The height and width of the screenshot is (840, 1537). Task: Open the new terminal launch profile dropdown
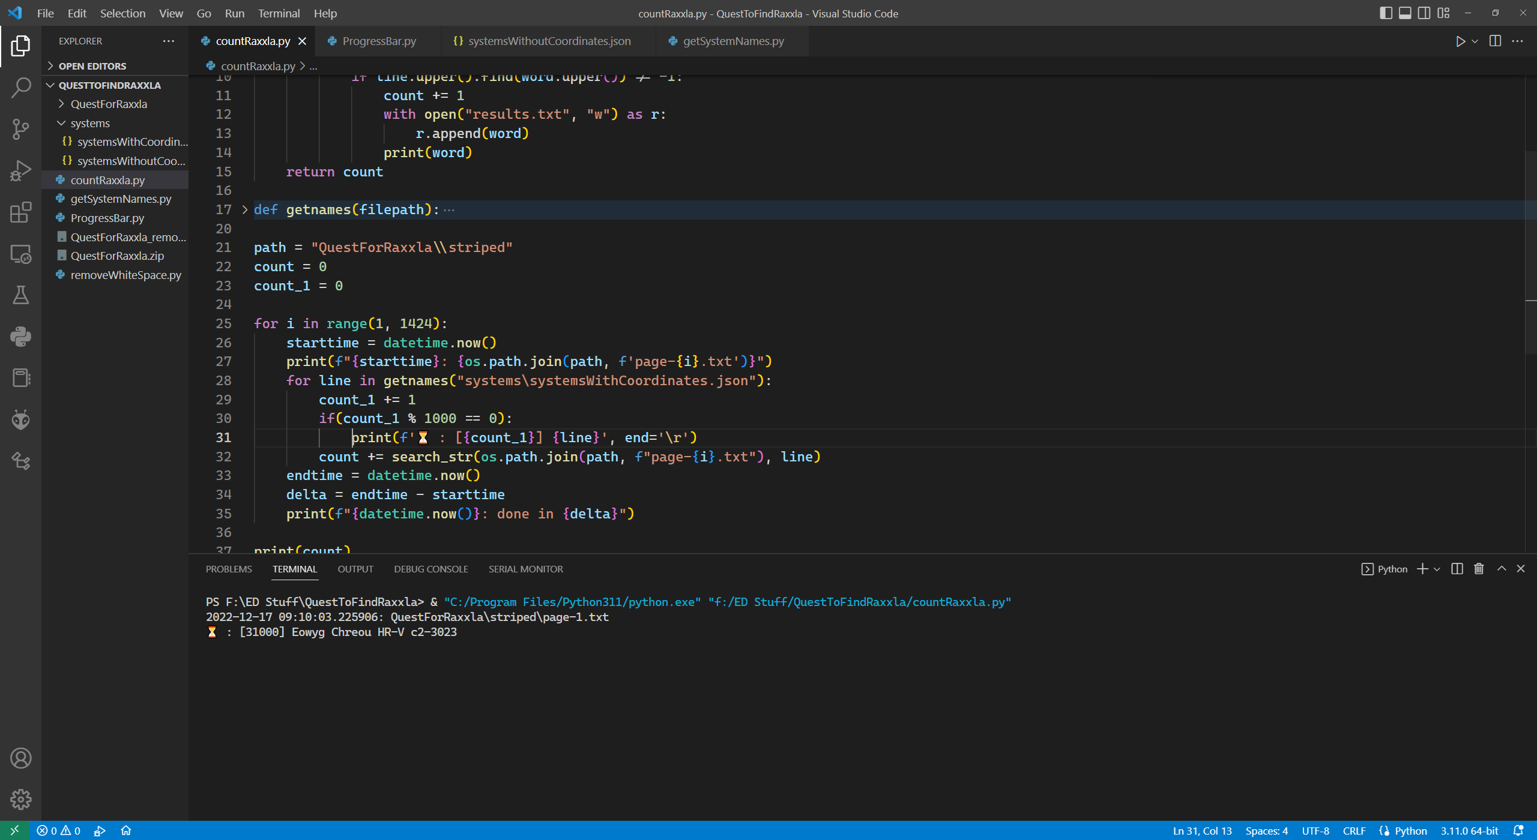[1437, 569]
